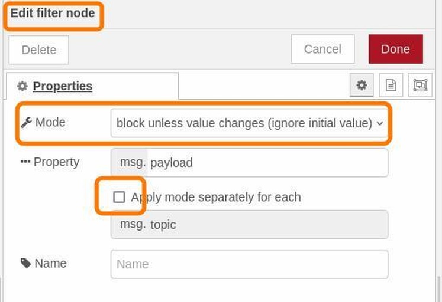This screenshot has height=302, width=442.
Task: Click the Done button
Action: coord(395,49)
